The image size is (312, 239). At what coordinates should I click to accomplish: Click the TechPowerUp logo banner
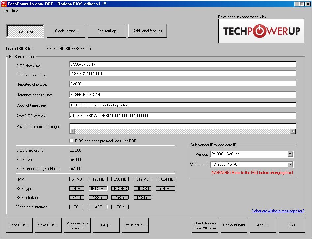click(x=262, y=31)
